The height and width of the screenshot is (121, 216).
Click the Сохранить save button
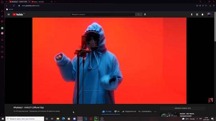pos(145,112)
